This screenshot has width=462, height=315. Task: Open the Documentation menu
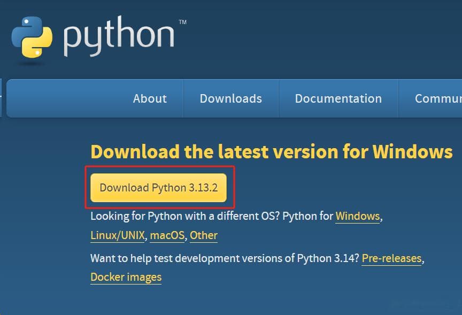(338, 98)
